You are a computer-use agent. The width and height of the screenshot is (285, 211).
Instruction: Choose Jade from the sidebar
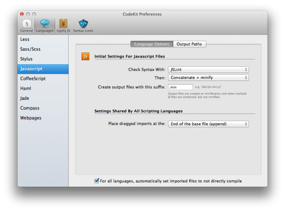[x=43, y=98]
